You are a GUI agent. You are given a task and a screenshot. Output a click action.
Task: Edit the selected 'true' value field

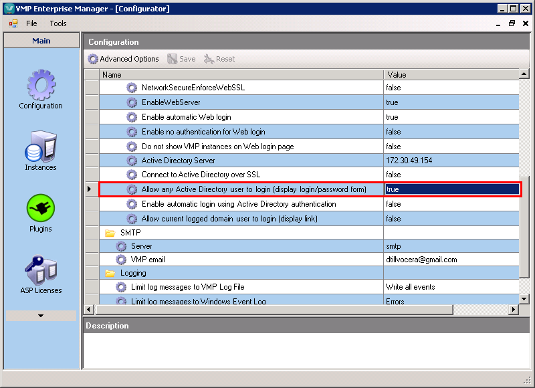[452, 189]
